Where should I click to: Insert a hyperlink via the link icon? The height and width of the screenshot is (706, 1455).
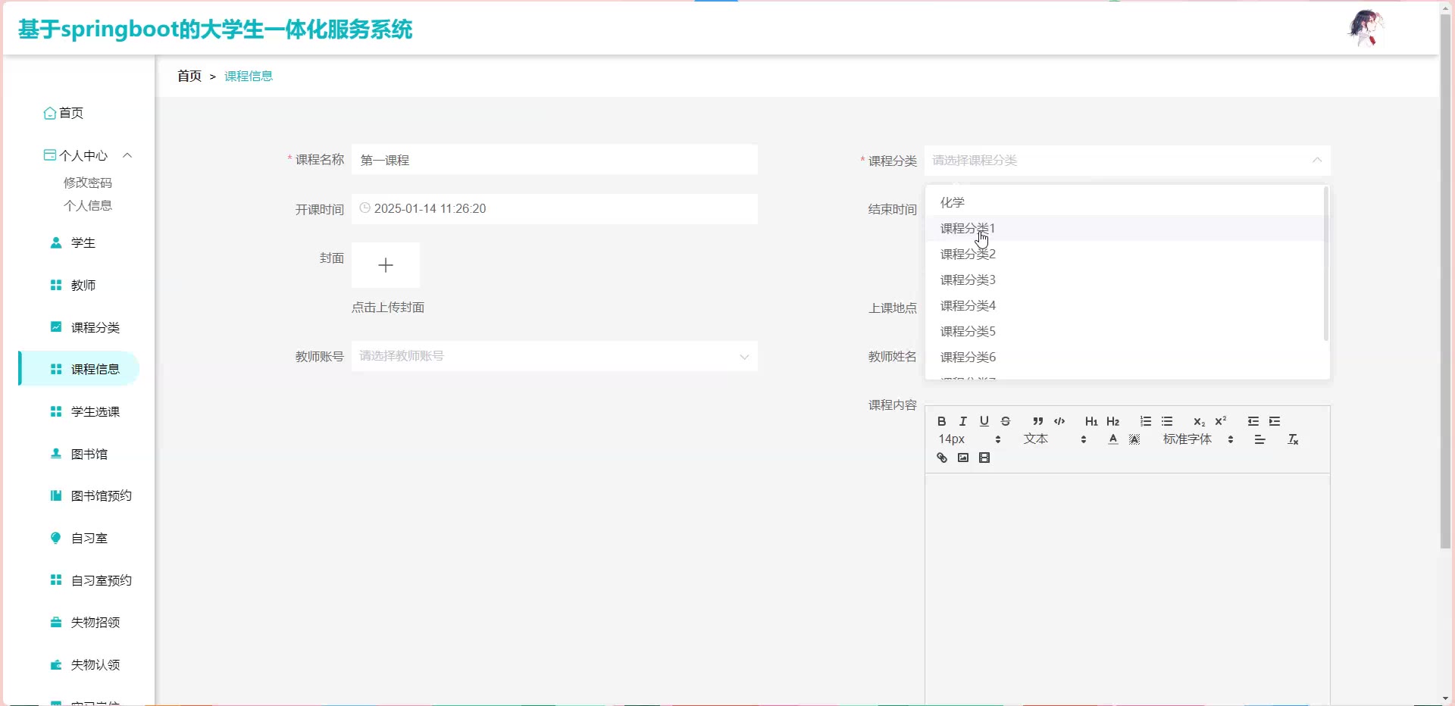click(941, 458)
